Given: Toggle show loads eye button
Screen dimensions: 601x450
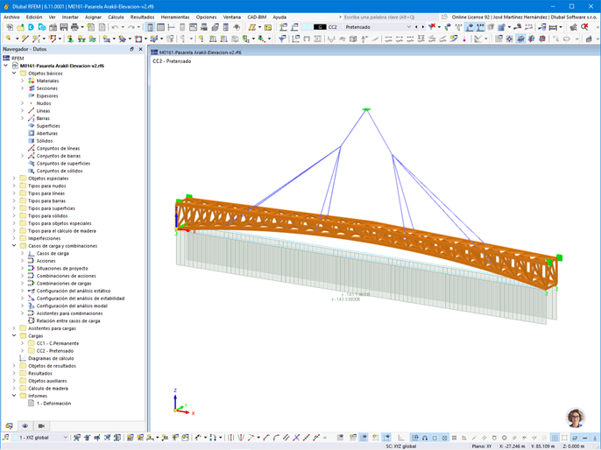Looking at the screenshot, I should click(470, 27).
